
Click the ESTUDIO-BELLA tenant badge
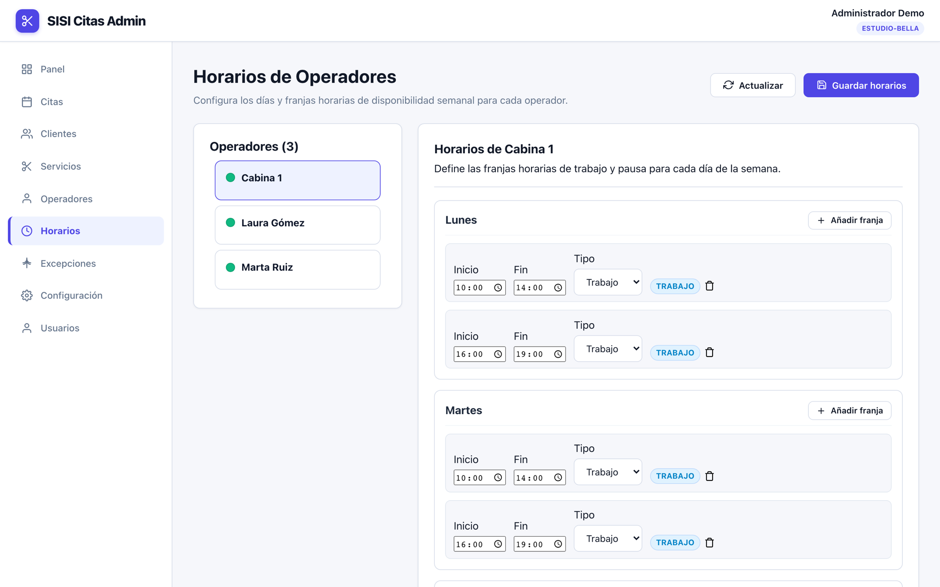[890, 28]
